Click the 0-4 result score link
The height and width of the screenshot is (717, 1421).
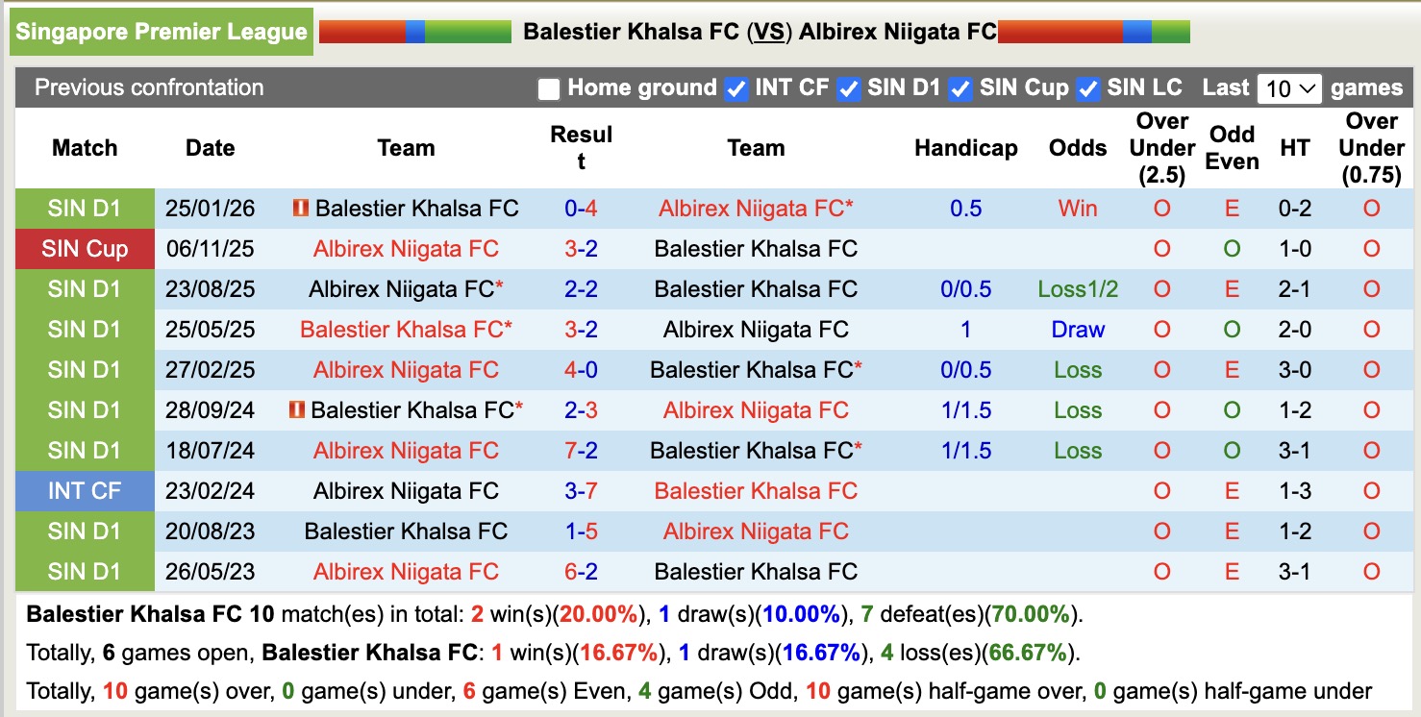tap(581, 208)
